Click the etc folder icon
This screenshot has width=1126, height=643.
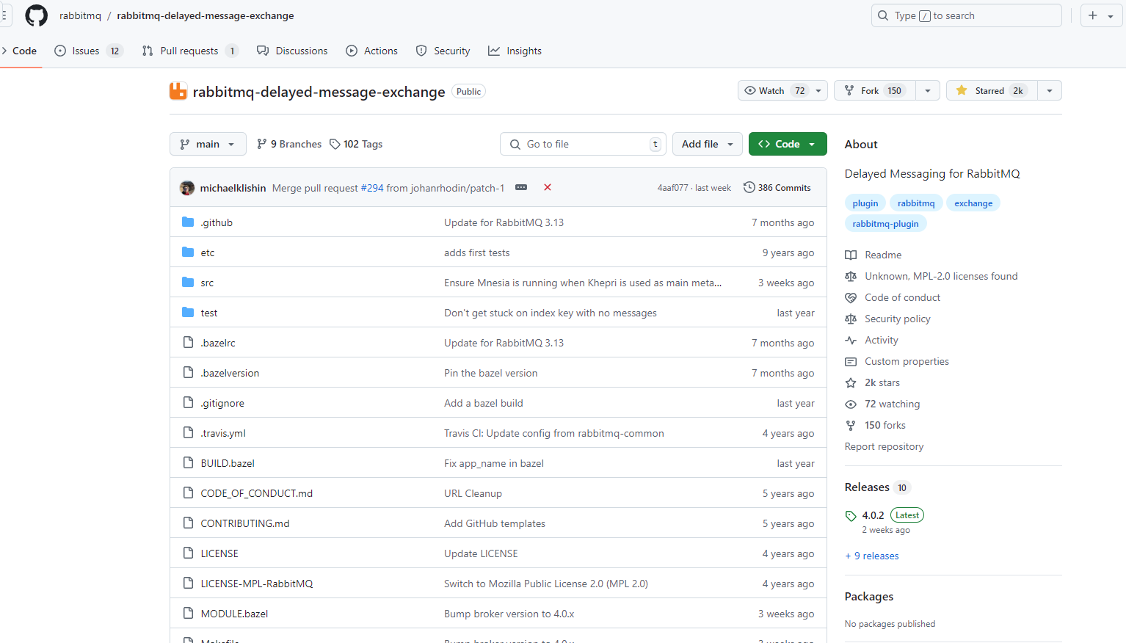pos(188,252)
